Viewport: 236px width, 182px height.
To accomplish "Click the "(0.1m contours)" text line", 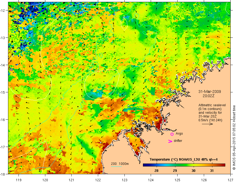I will pos(210,109).
